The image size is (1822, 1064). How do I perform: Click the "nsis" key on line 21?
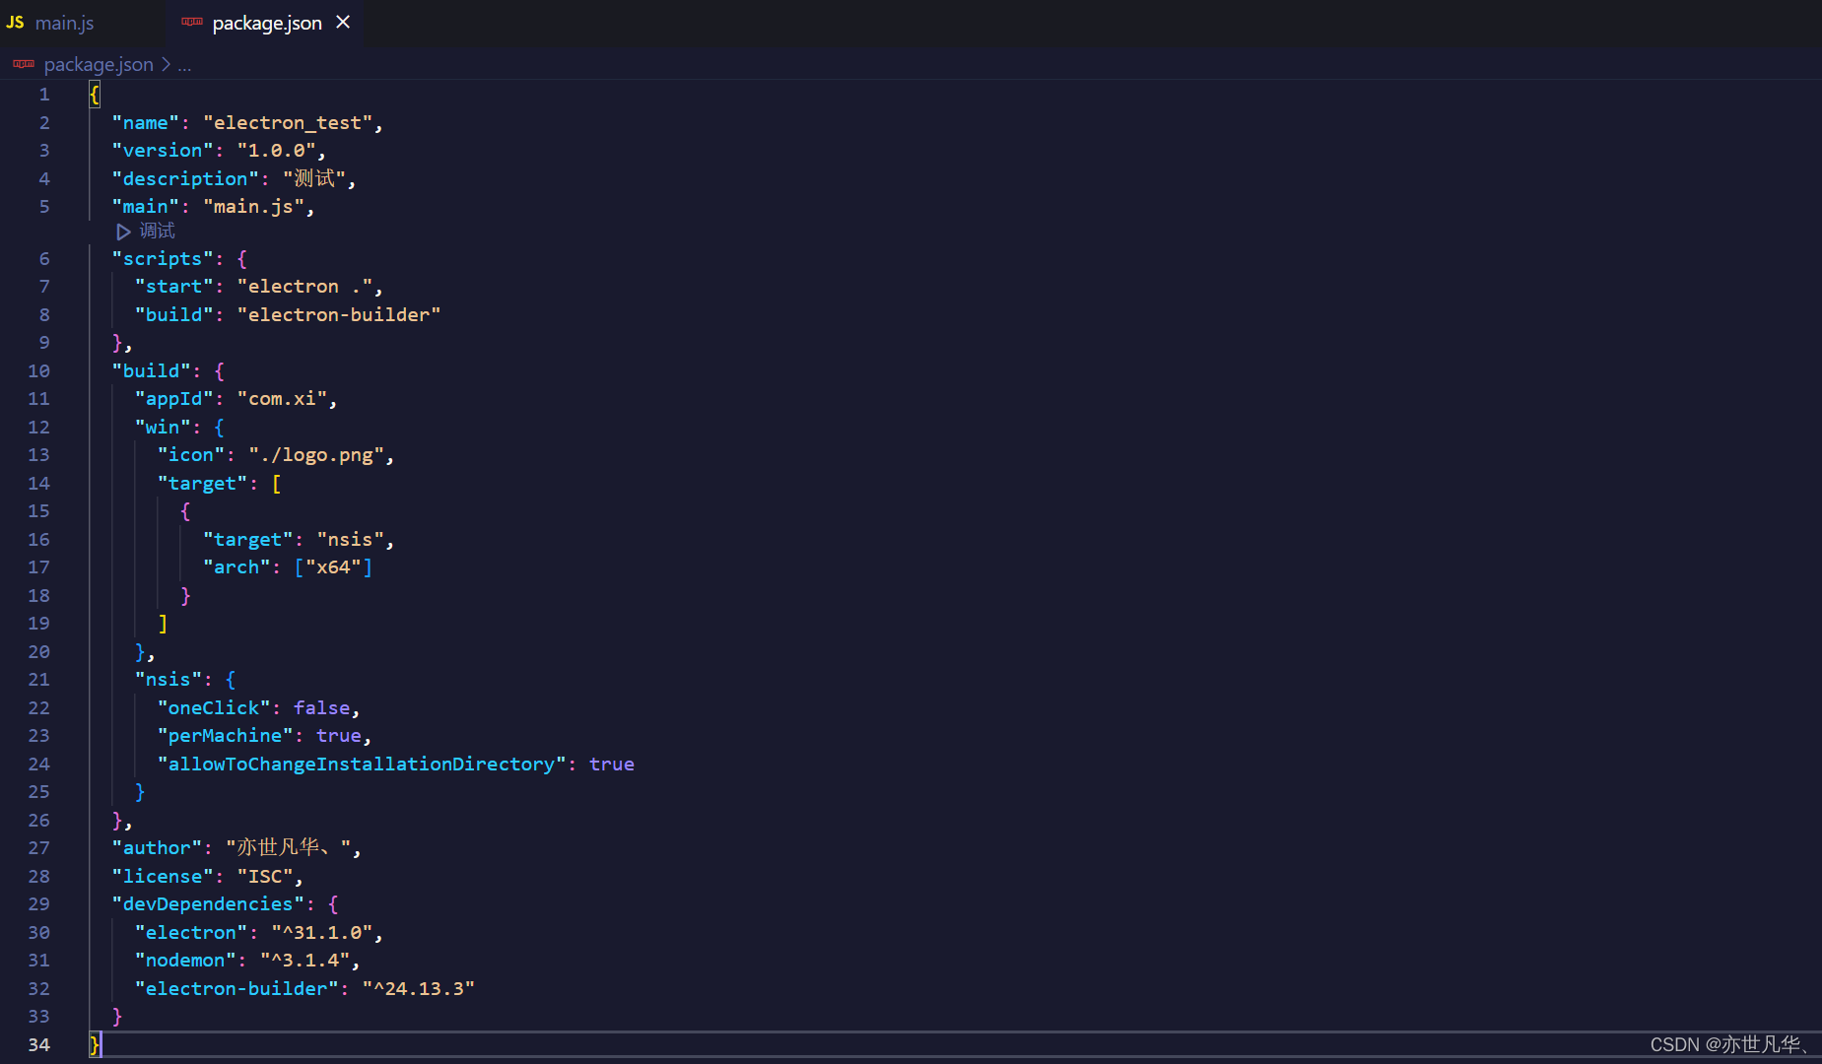click(x=169, y=680)
